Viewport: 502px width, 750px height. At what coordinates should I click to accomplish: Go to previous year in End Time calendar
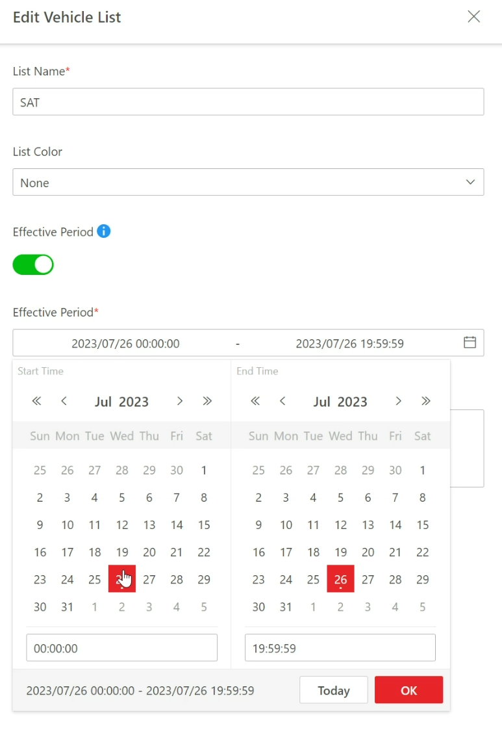pyautogui.click(x=255, y=401)
